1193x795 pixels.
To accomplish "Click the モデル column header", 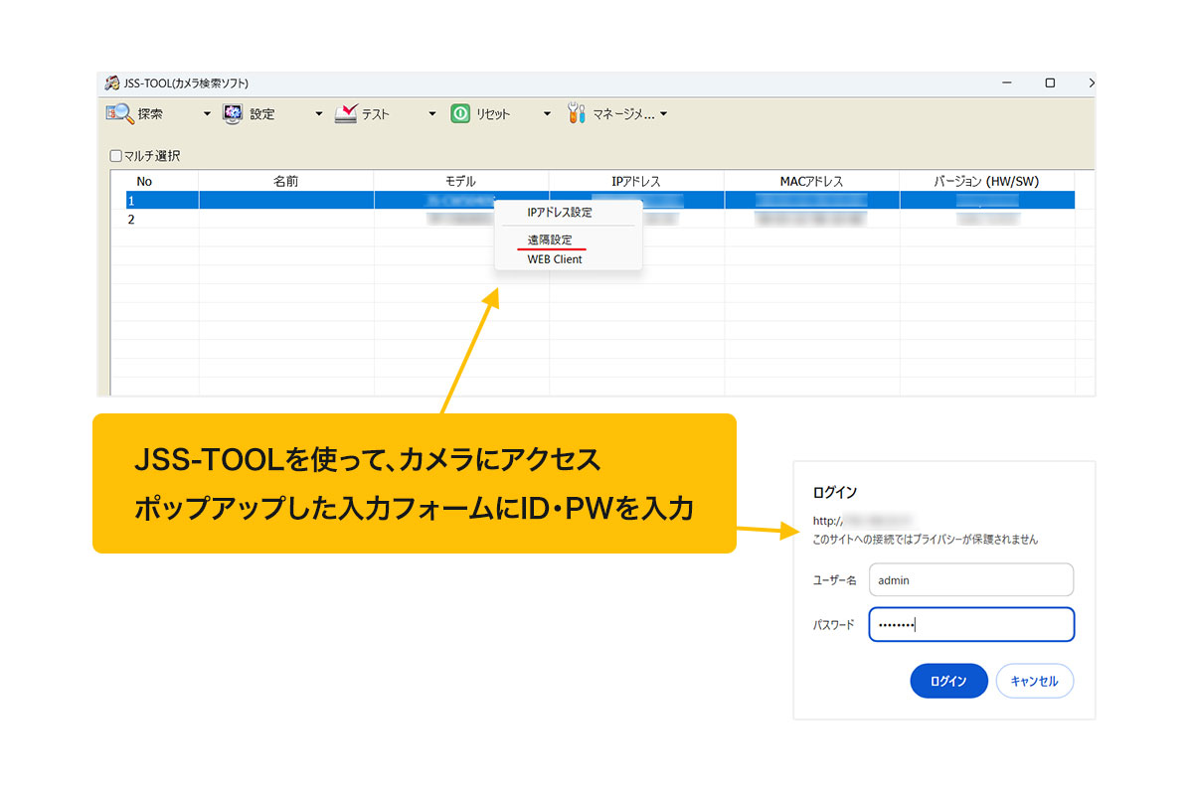I will [x=461, y=181].
